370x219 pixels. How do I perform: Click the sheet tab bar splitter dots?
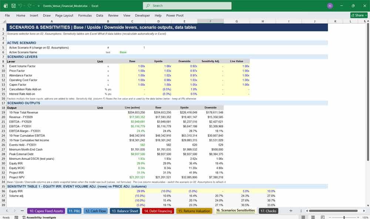pos(301,211)
